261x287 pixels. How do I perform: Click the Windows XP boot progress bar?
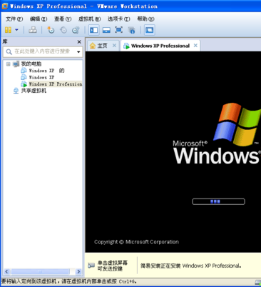point(218,201)
